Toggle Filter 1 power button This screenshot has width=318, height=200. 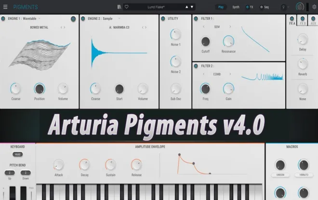(x=196, y=19)
